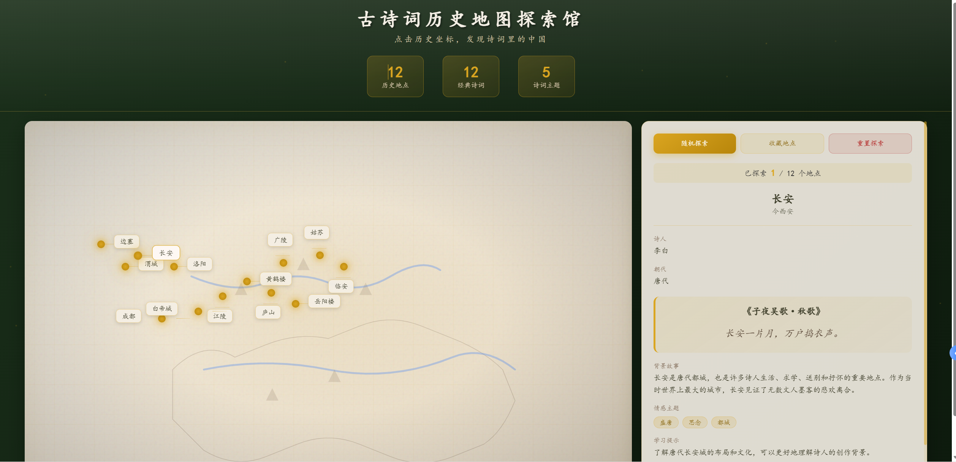Viewport: 956px width, 462px height.
Task: Select the 长安 label on the map
Action: point(166,253)
